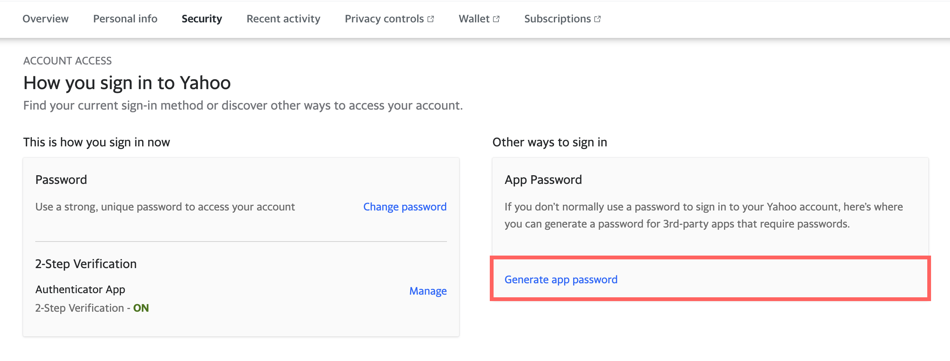Screen dimensions: 950x361
Task: Click the App Password card heading
Action: coord(543,180)
